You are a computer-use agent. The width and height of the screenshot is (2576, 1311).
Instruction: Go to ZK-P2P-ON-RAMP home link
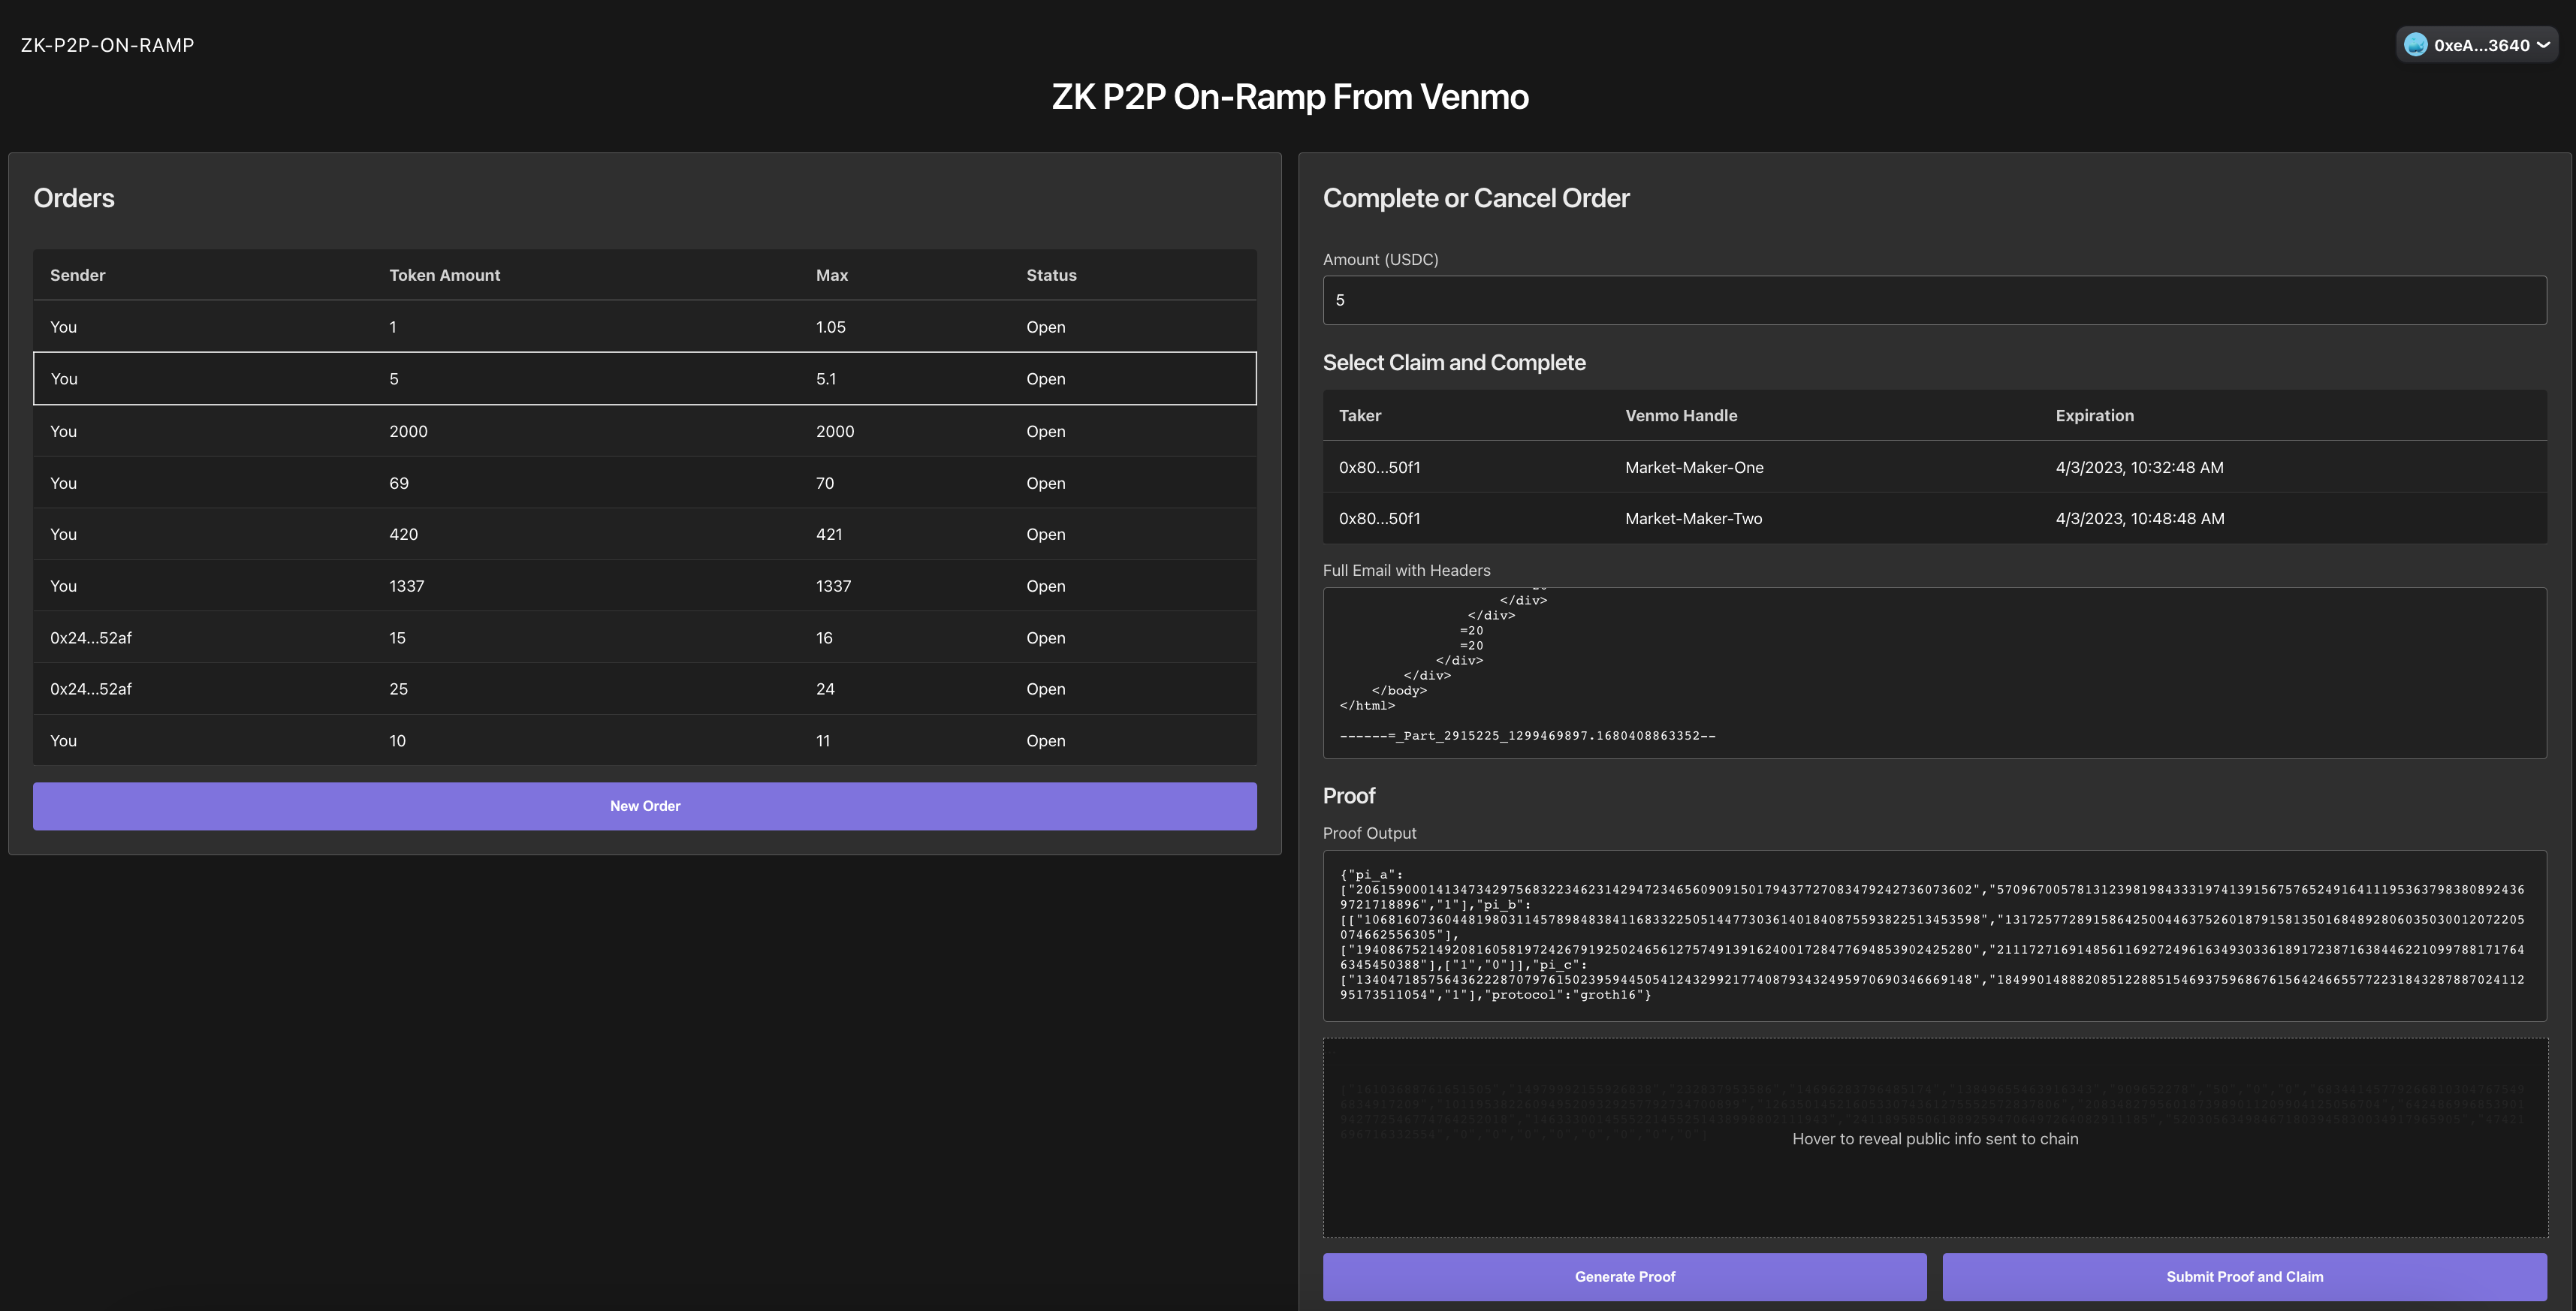point(108,44)
